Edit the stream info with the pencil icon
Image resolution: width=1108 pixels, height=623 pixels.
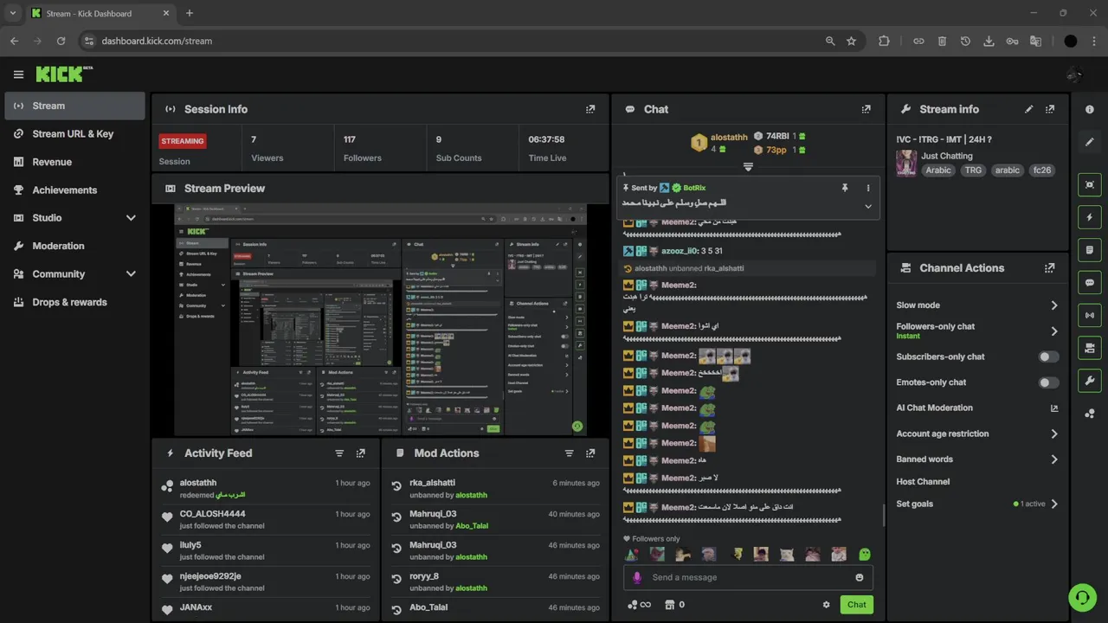(1029, 109)
